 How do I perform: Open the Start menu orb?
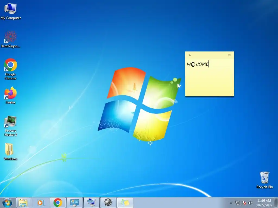coord(7,203)
